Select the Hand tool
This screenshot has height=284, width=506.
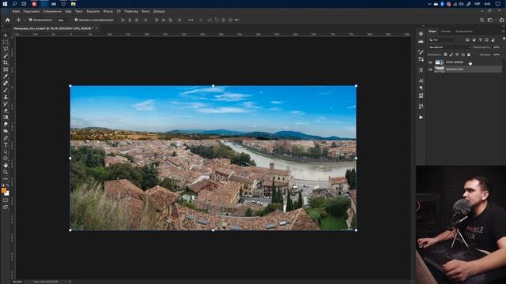[x=6, y=165]
